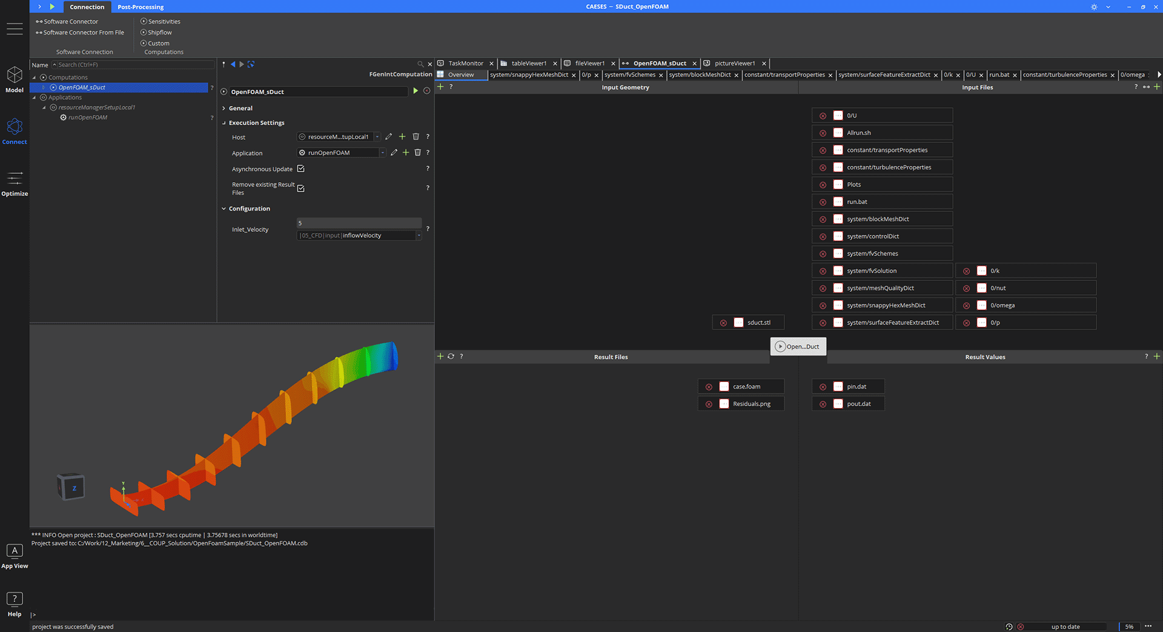The image size is (1163, 632).
Task: Open search in the object editor
Action: 420,64
